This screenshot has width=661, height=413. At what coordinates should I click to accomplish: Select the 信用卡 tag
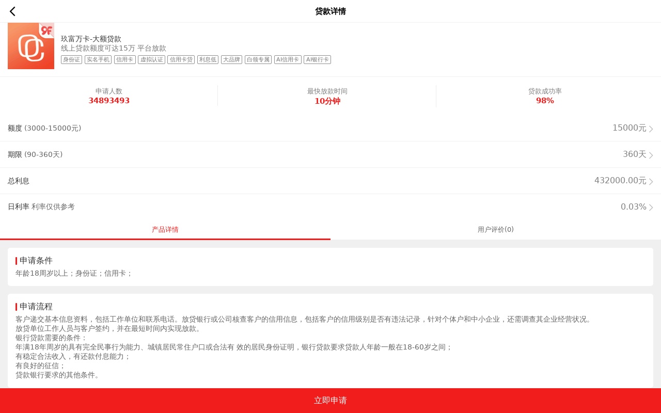coord(125,59)
